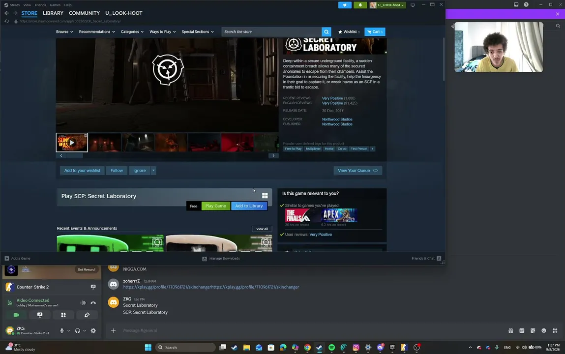Viewport: 565px width, 354px height.
Task: Expand Discord microphone input options chevron
Action: pyautogui.click(x=68, y=330)
